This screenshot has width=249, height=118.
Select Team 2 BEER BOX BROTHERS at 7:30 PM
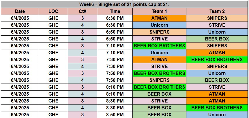click(x=217, y=59)
